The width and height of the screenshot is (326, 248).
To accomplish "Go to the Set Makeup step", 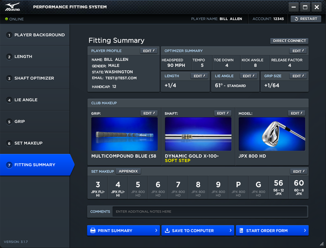I will click(35, 143).
